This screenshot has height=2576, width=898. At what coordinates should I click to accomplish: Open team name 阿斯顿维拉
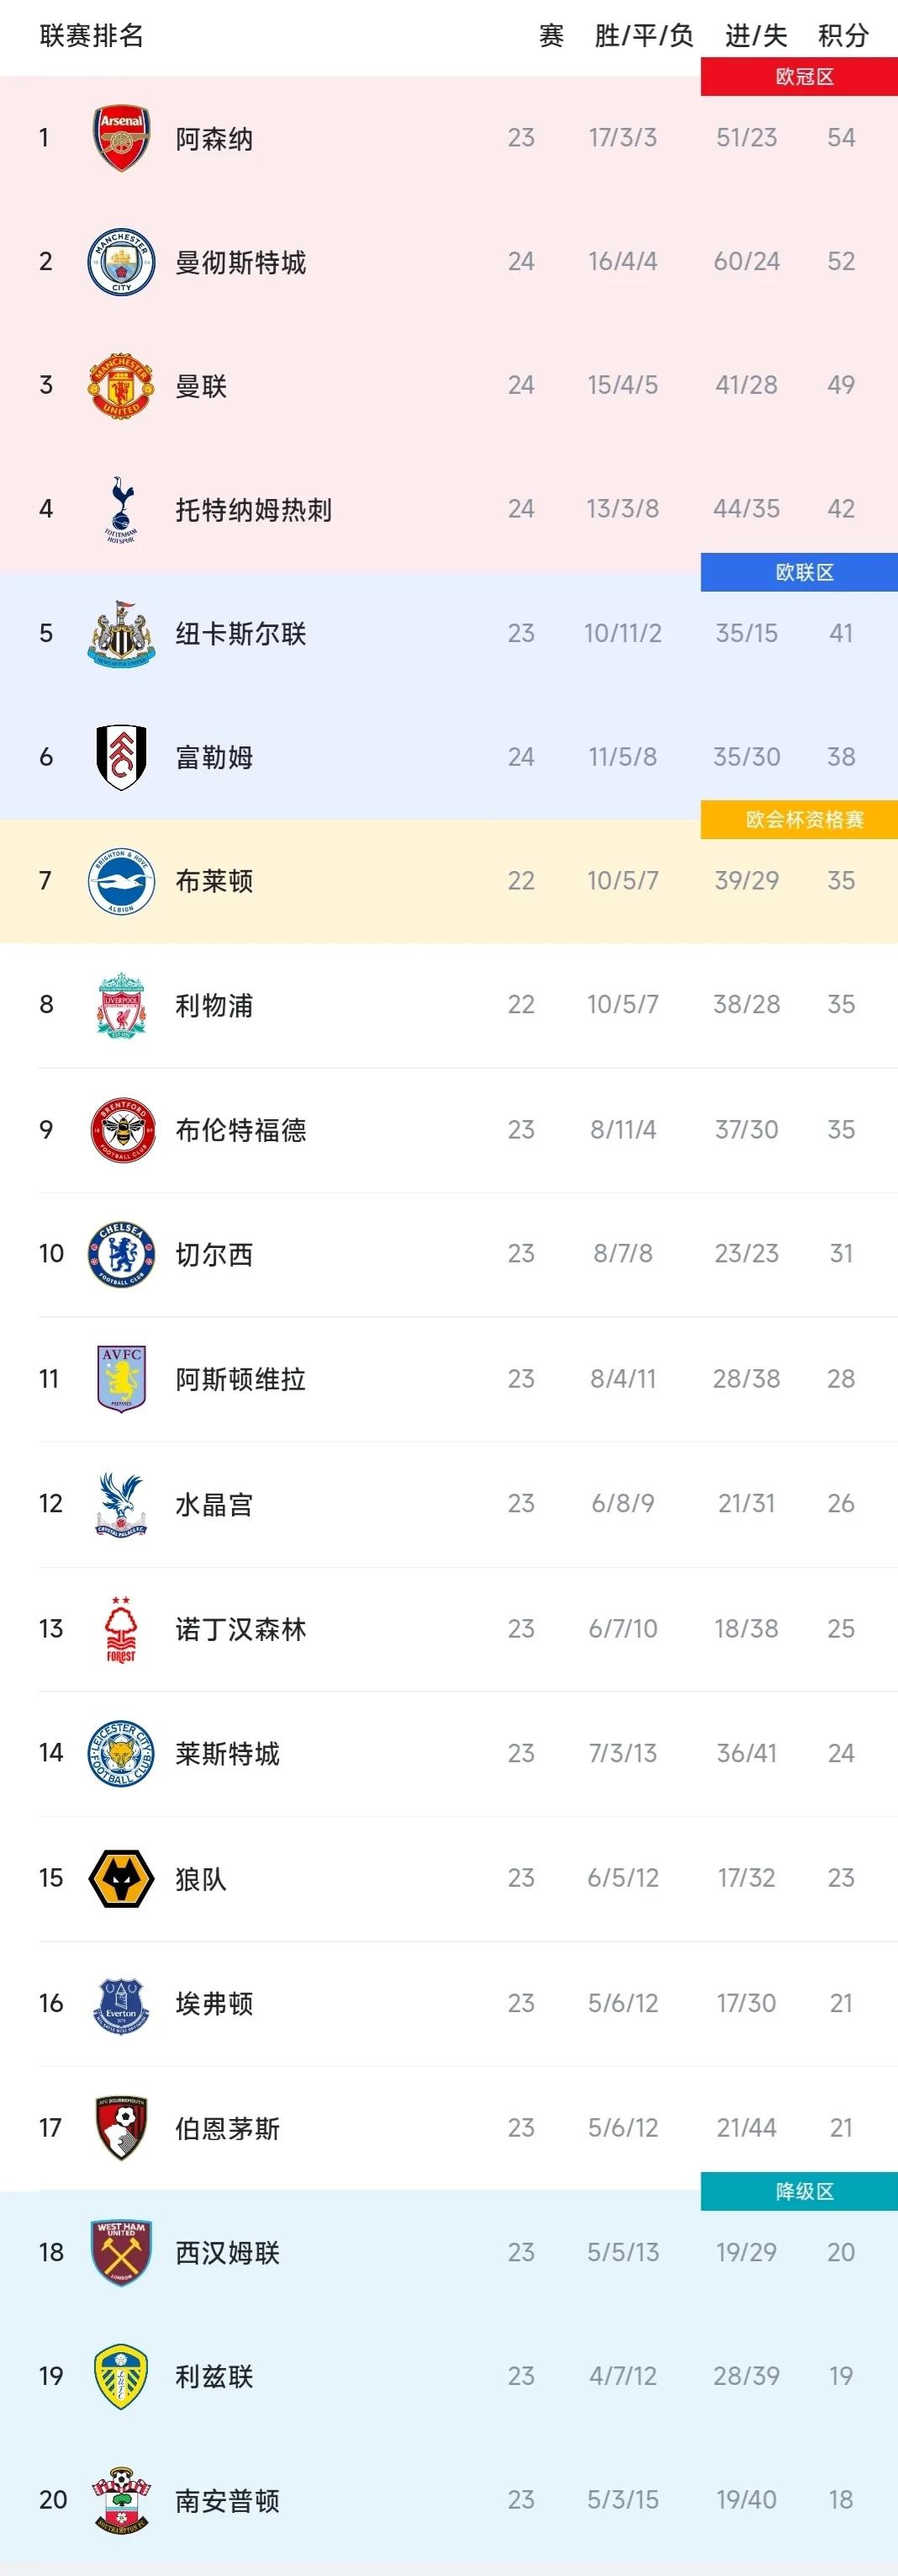[x=240, y=1379]
